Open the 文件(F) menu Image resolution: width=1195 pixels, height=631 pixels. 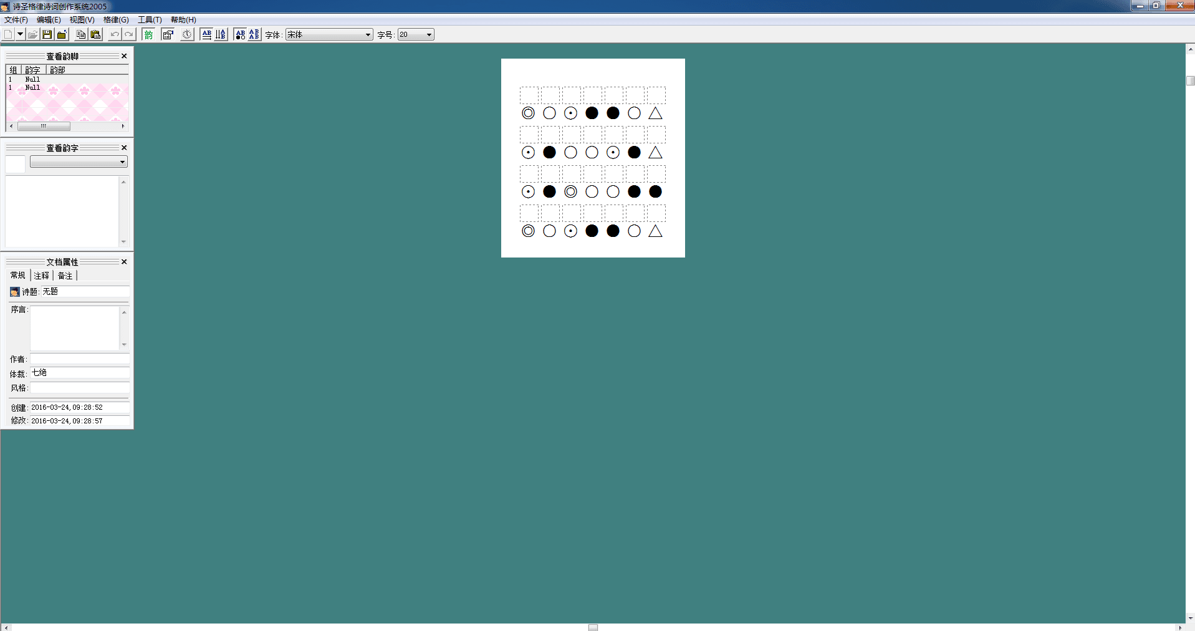(16, 20)
